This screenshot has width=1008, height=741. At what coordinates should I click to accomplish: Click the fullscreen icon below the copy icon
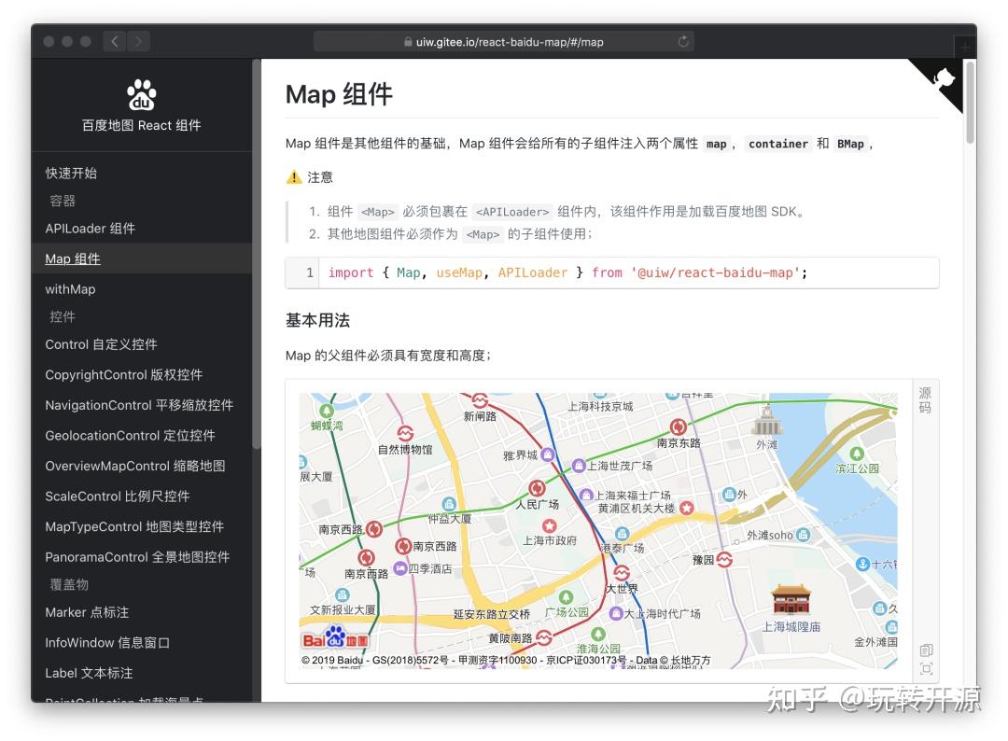(x=926, y=670)
